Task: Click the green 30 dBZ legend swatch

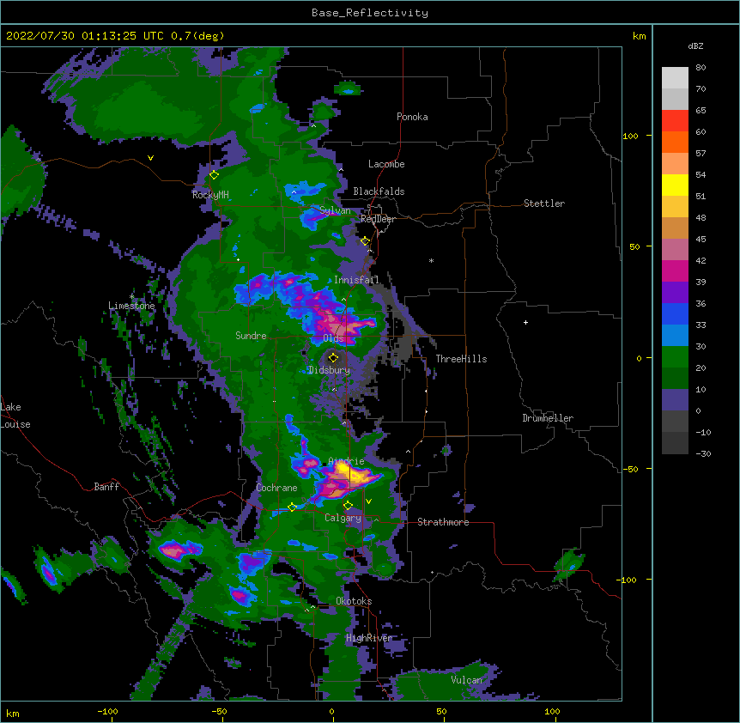Action: point(675,357)
